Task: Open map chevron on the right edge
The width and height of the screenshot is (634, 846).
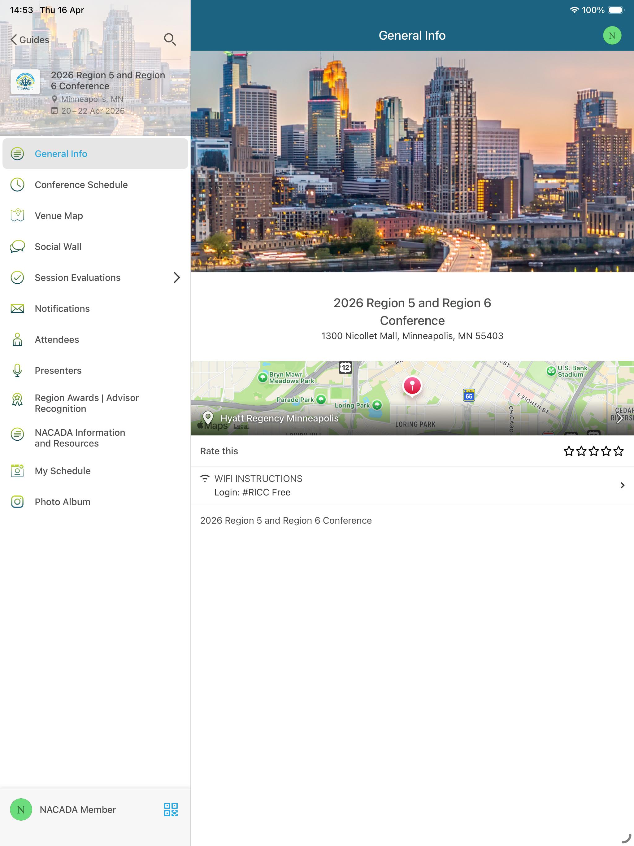Action: (619, 418)
